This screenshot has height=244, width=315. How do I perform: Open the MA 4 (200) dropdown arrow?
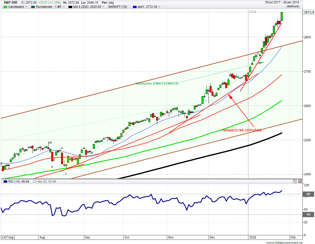point(103,7)
